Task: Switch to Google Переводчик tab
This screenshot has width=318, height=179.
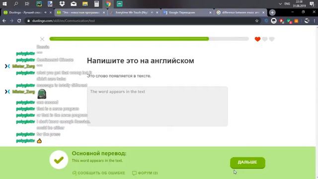Action: (x=187, y=12)
